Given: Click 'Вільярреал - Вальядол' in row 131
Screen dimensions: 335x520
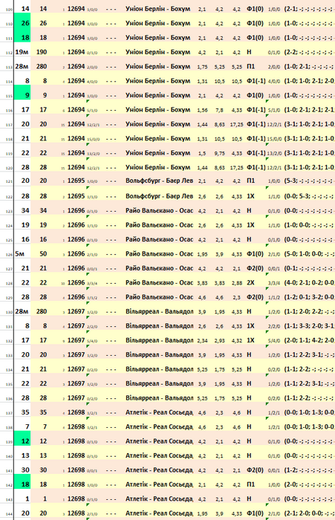Looking at the screenshot, I should pos(159,325).
